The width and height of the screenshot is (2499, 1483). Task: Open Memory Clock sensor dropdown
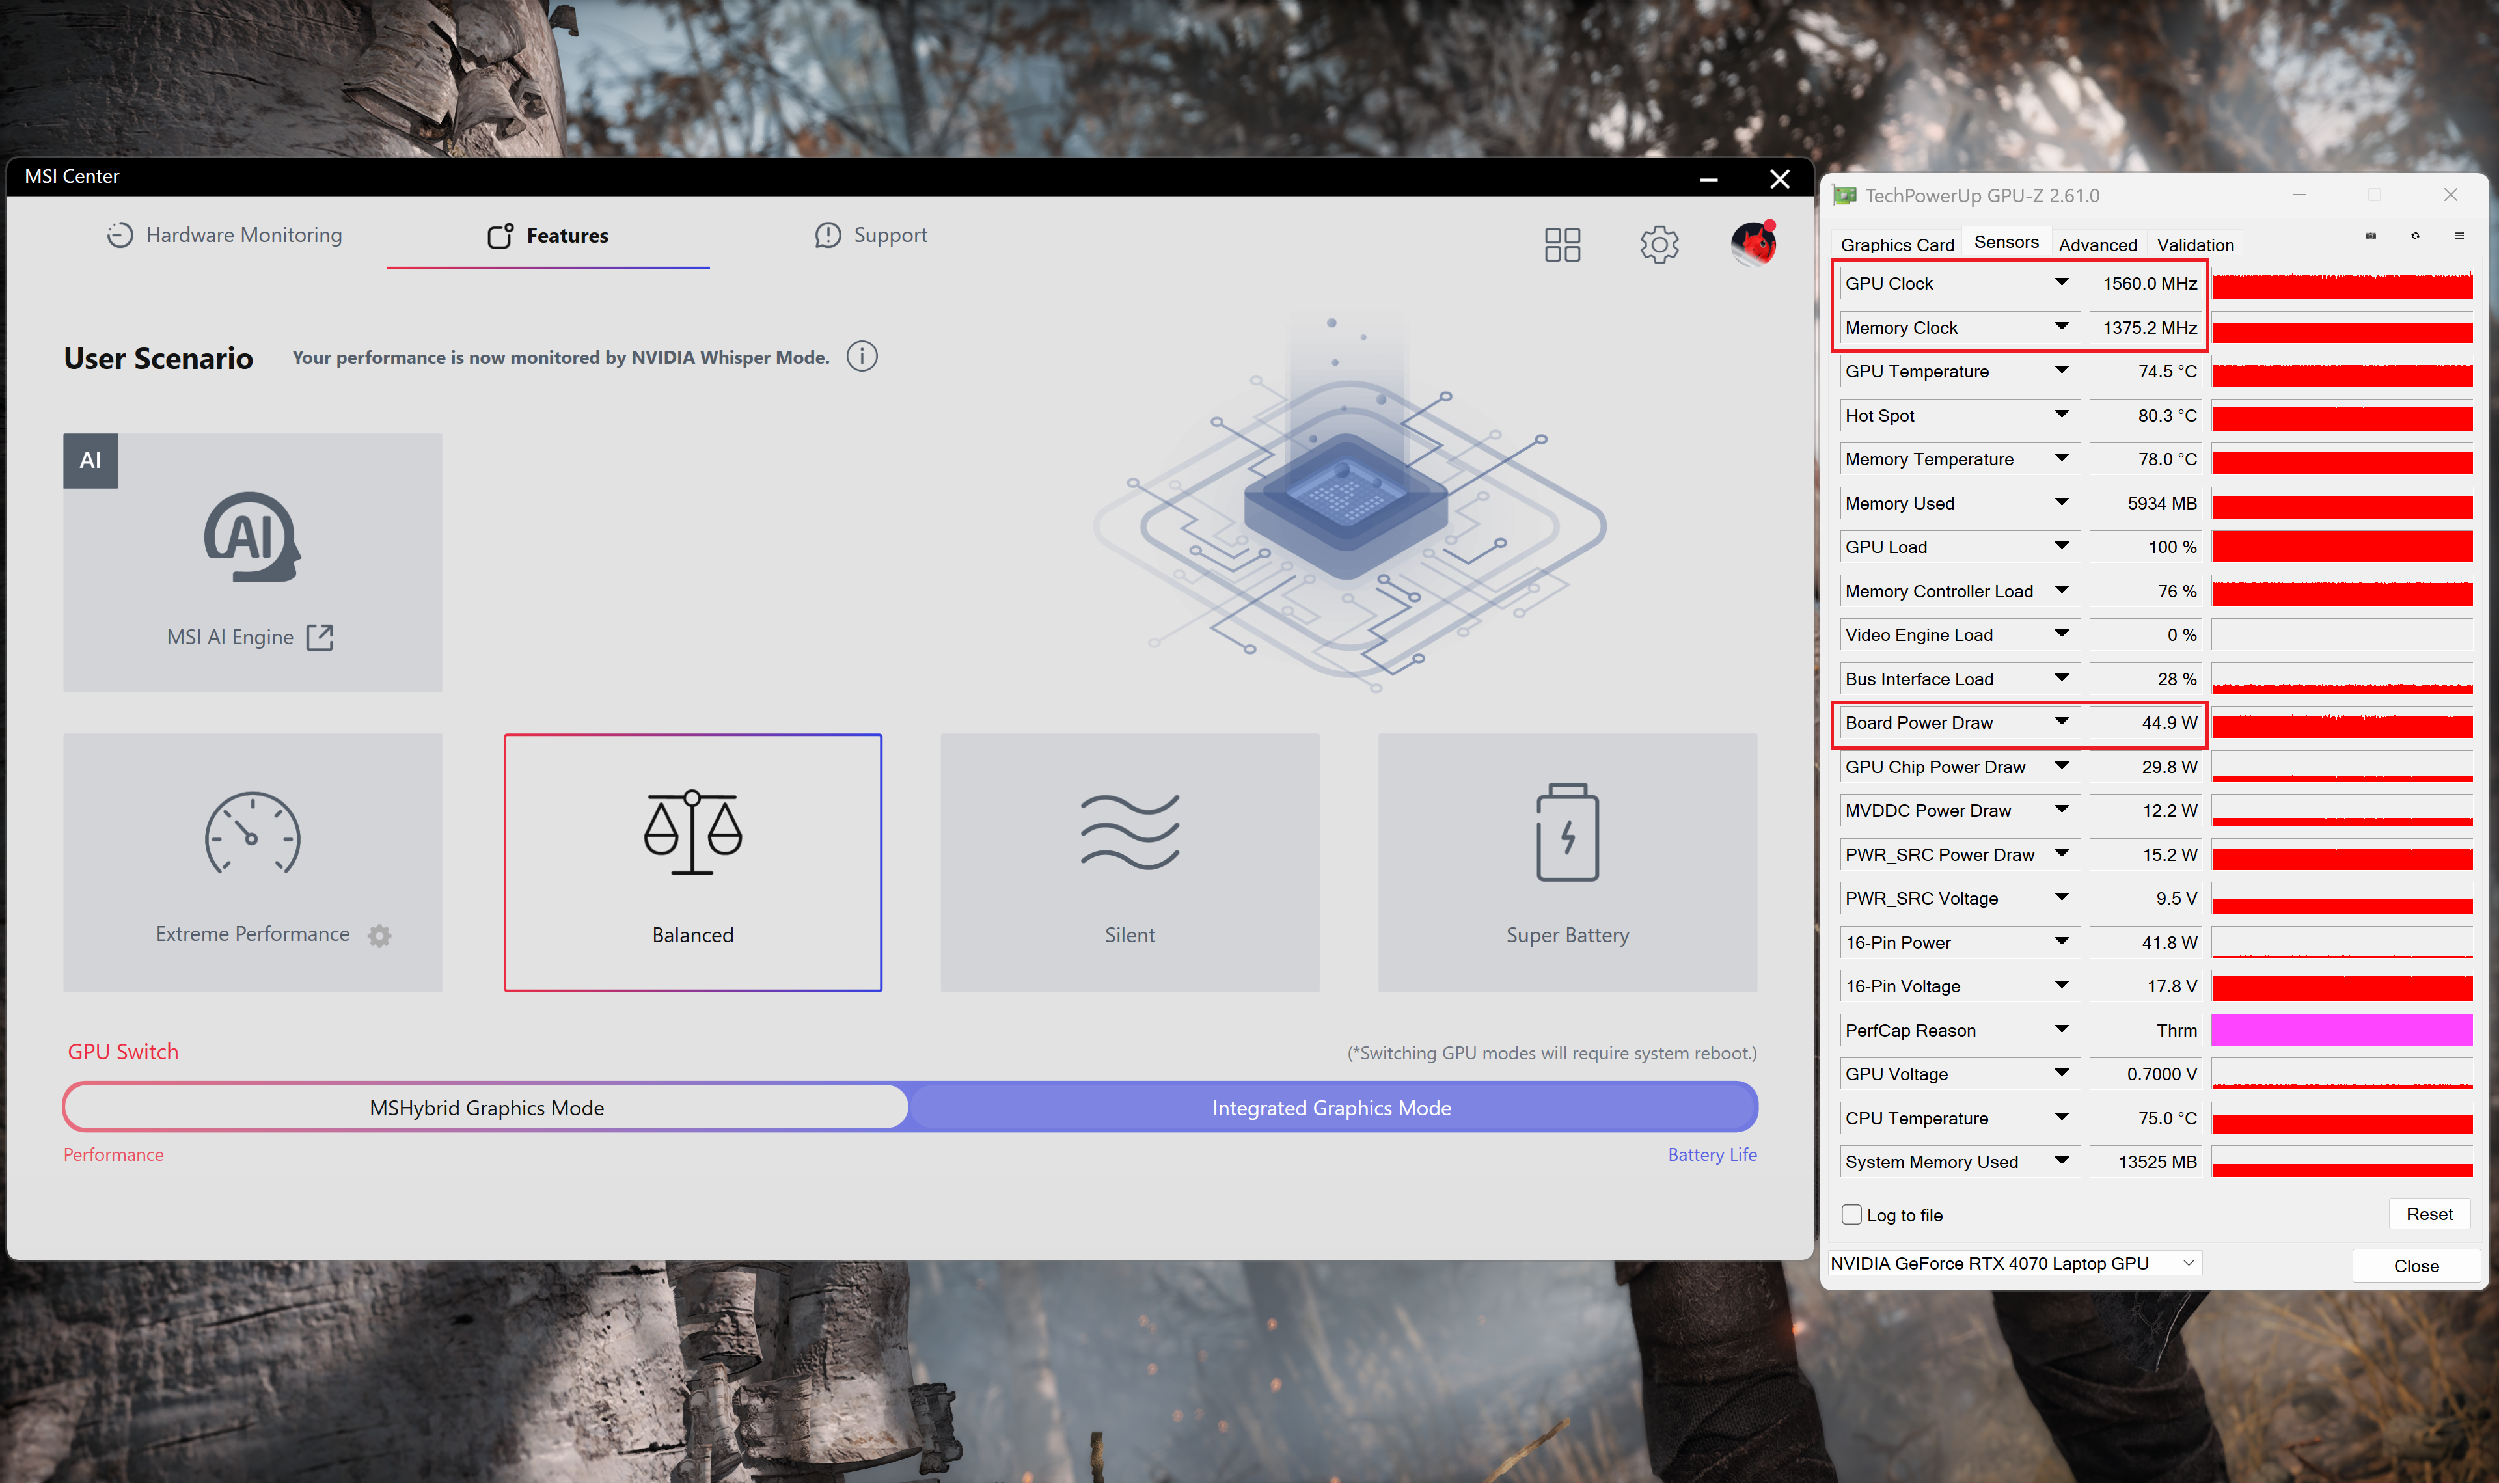[2062, 327]
